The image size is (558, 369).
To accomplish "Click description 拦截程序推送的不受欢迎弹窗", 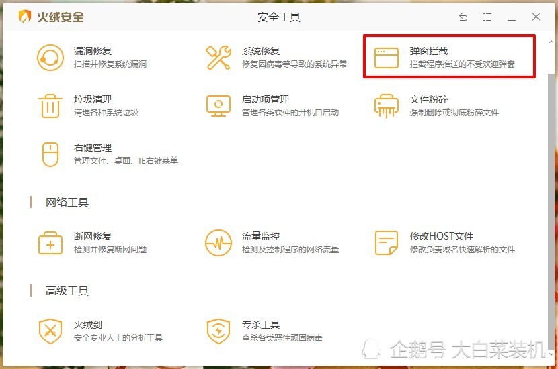I will pyautogui.click(x=463, y=64).
